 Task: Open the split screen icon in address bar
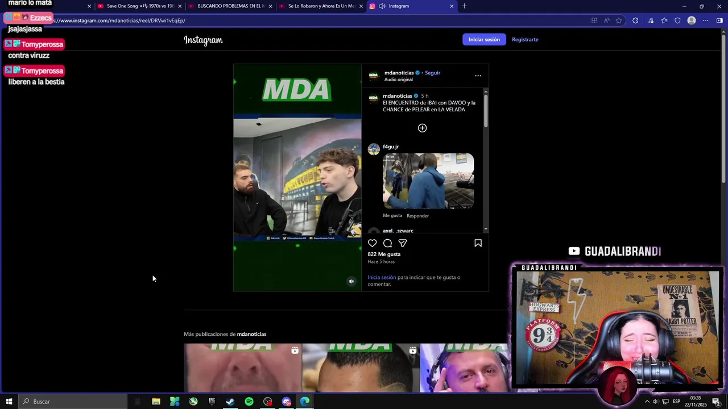pyautogui.click(x=594, y=20)
